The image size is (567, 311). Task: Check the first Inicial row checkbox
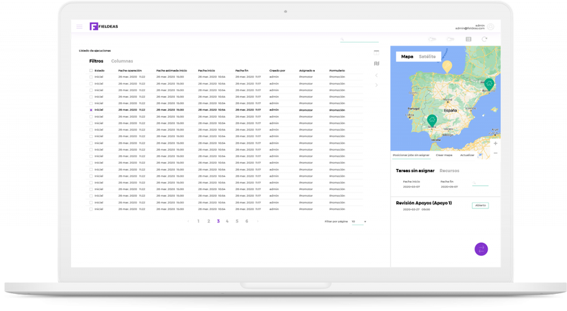coord(91,77)
